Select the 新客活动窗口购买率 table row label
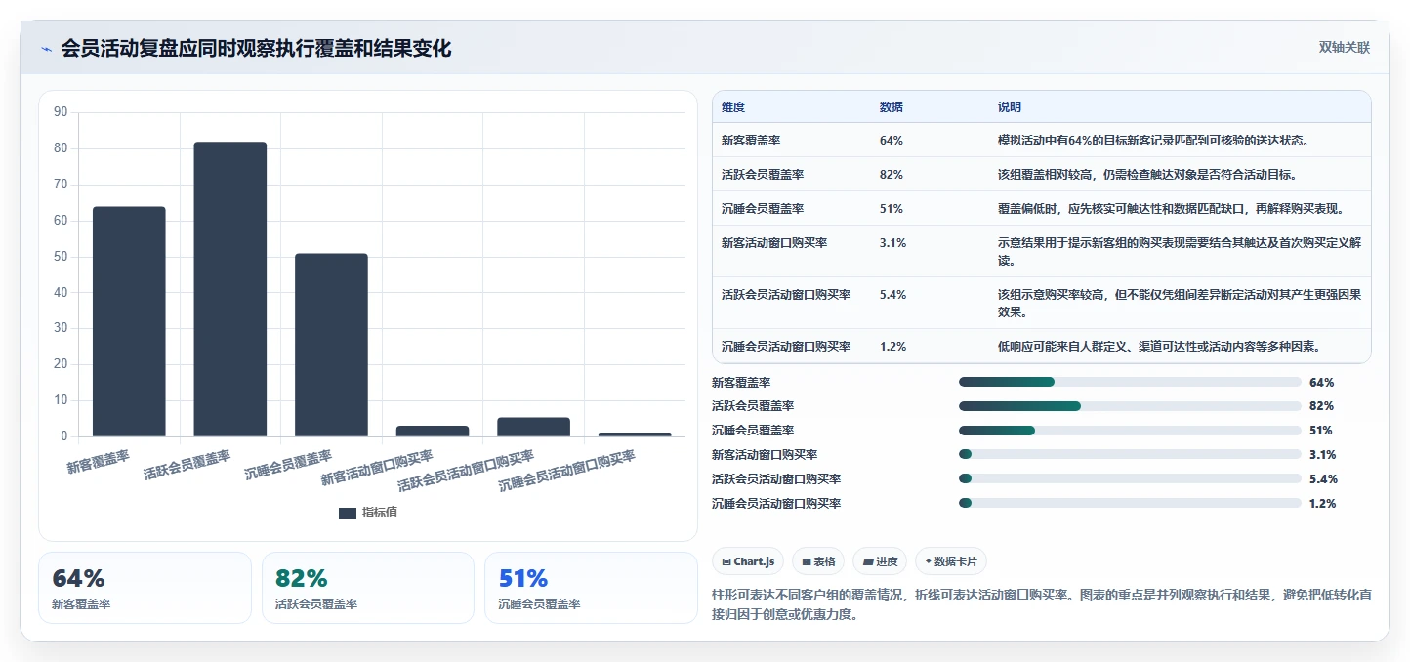This screenshot has height=662, width=1410. pos(774,242)
